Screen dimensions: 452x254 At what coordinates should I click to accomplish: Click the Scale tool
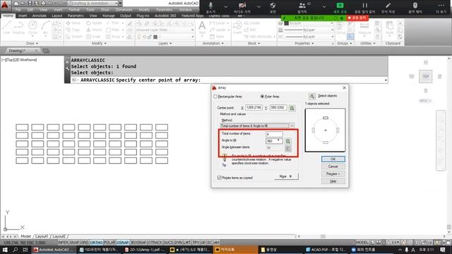(x=93, y=37)
